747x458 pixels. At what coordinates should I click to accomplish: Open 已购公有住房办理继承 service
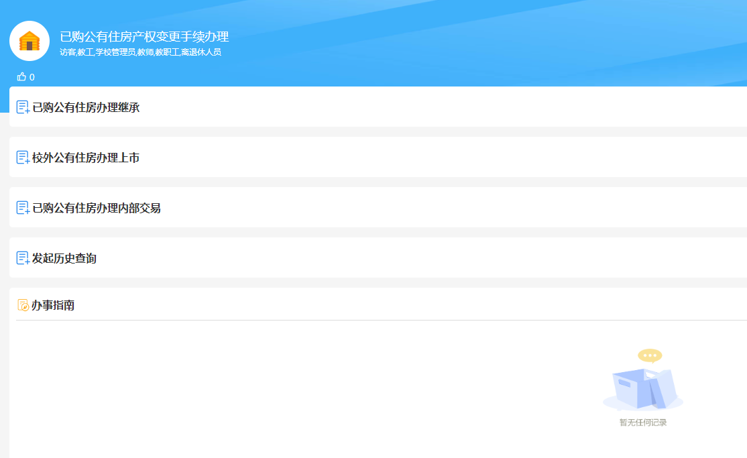tap(86, 107)
